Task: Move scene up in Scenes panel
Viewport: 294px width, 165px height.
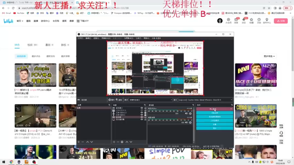Action: point(87,142)
